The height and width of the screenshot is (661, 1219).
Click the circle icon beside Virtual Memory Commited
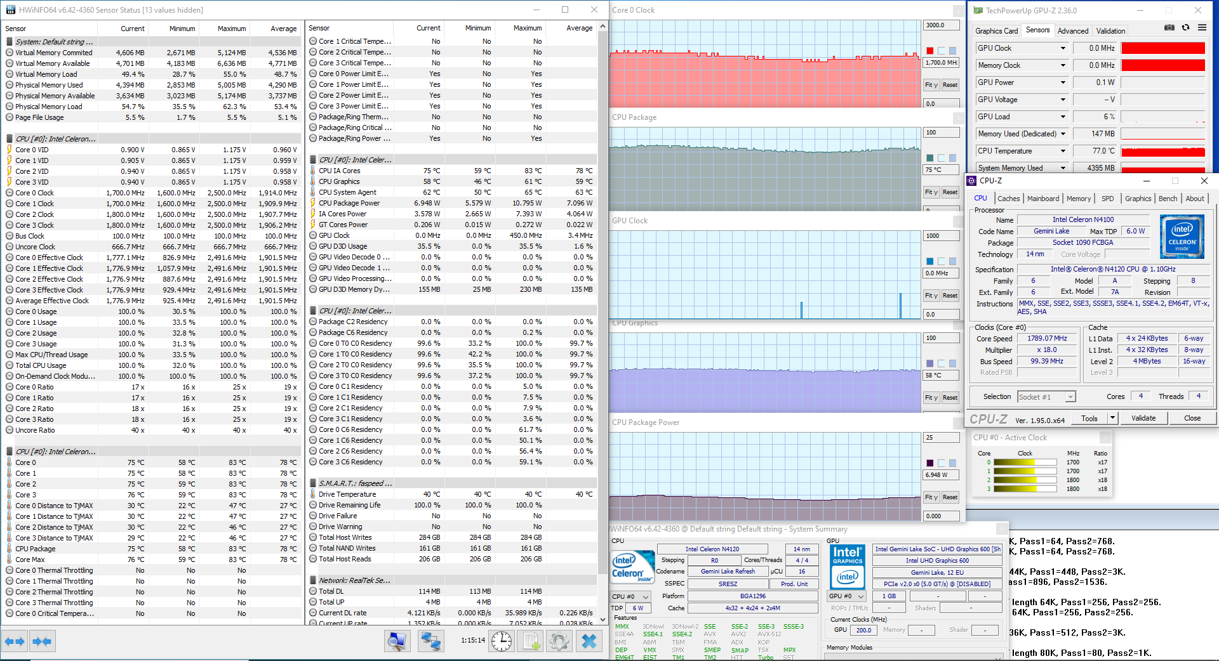click(10, 53)
